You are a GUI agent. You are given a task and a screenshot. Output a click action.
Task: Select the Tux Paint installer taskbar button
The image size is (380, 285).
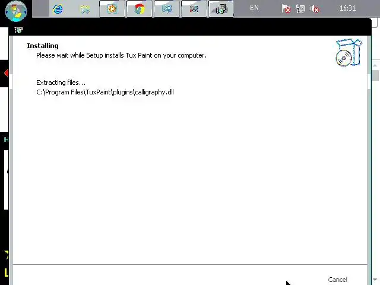pos(221,9)
